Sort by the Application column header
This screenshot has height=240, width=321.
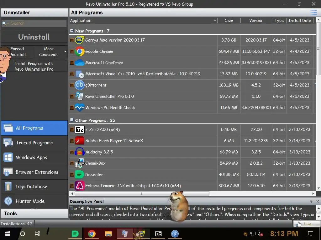click(x=143, y=20)
